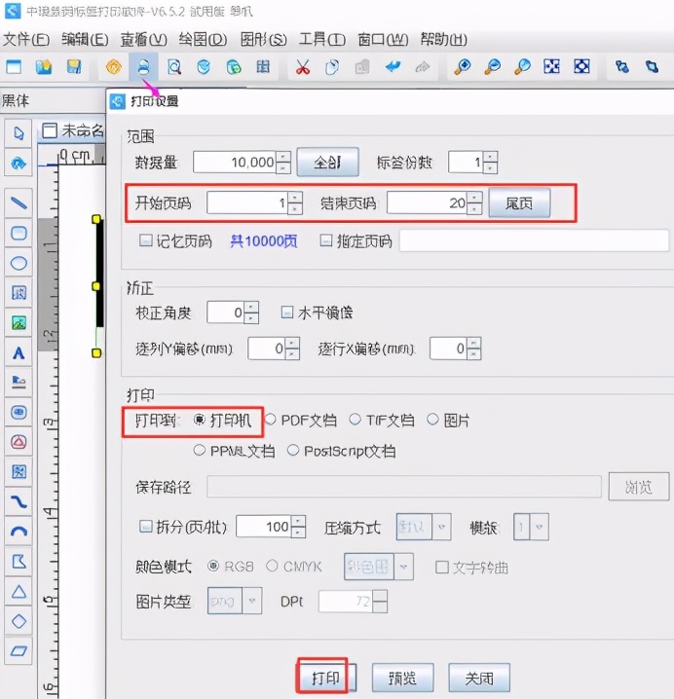Click the 预览 button
The width and height of the screenshot is (674, 699).
tap(402, 678)
